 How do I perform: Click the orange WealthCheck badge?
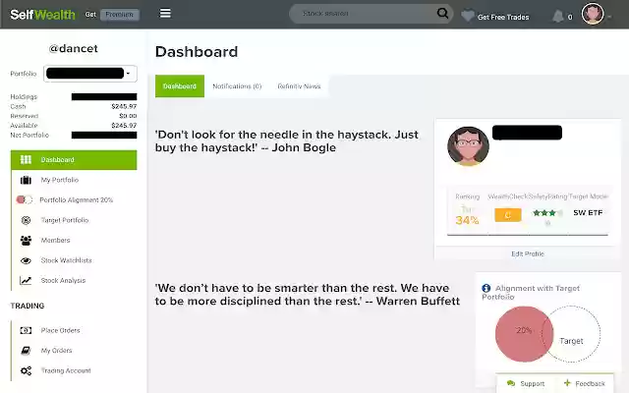(508, 215)
